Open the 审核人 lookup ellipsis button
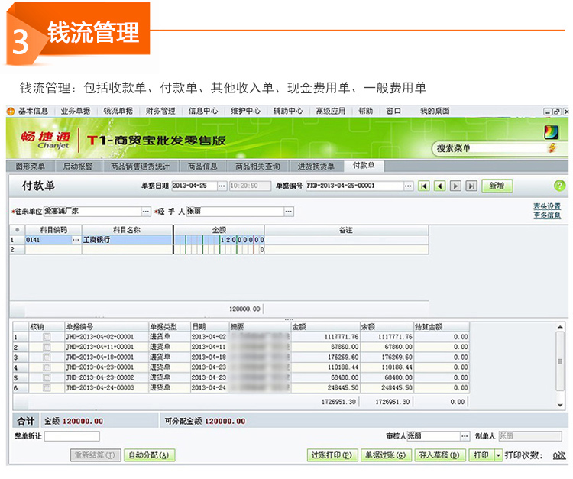This screenshot has height=479, width=573. pyautogui.click(x=465, y=436)
